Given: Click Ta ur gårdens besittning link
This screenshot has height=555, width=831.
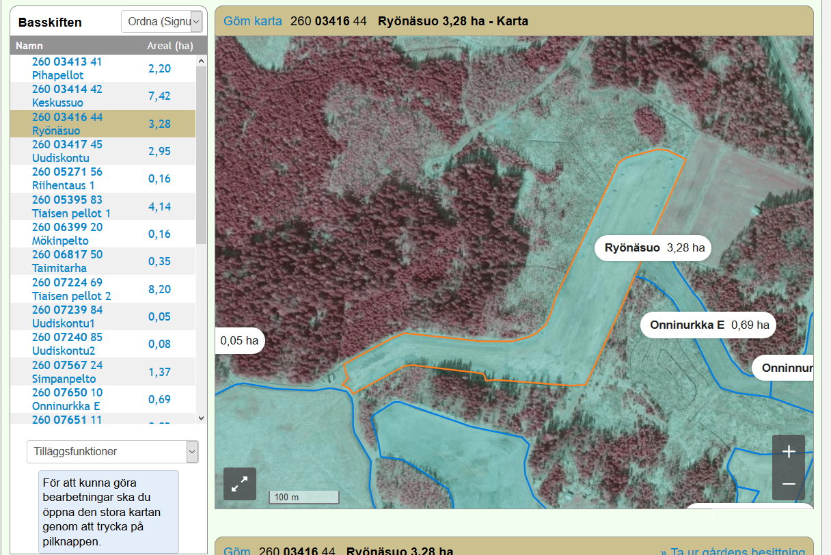Looking at the screenshot, I should point(733,551).
